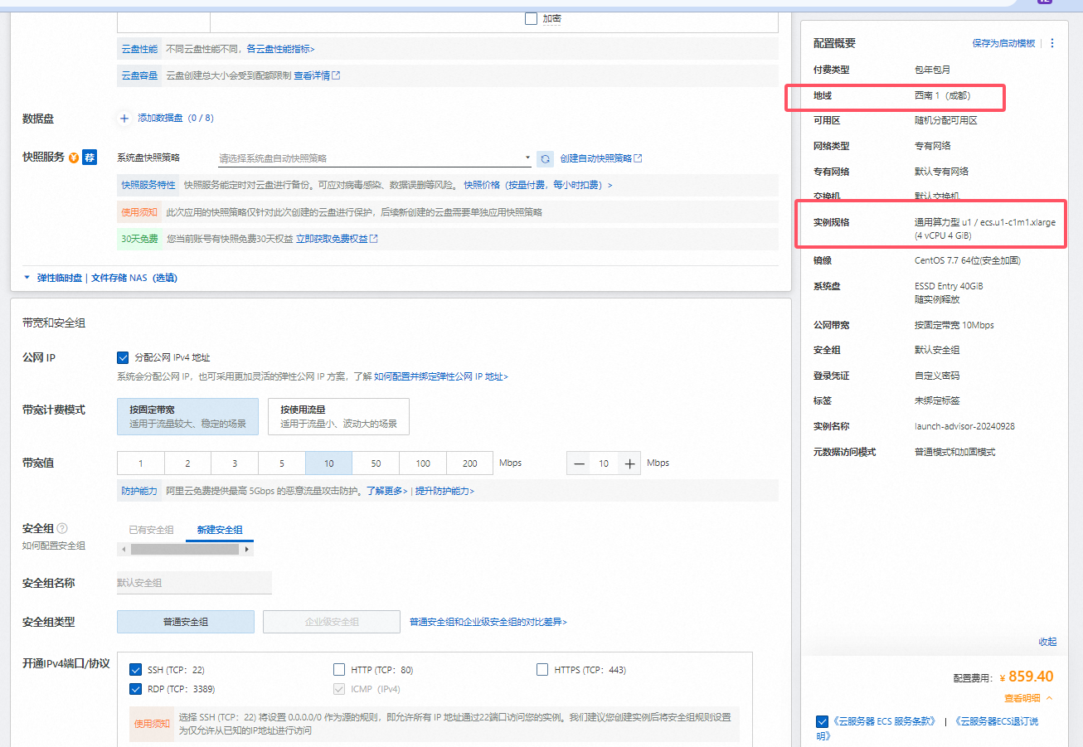
Task: Open 各云盘性能指标 link
Action: [280, 49]
